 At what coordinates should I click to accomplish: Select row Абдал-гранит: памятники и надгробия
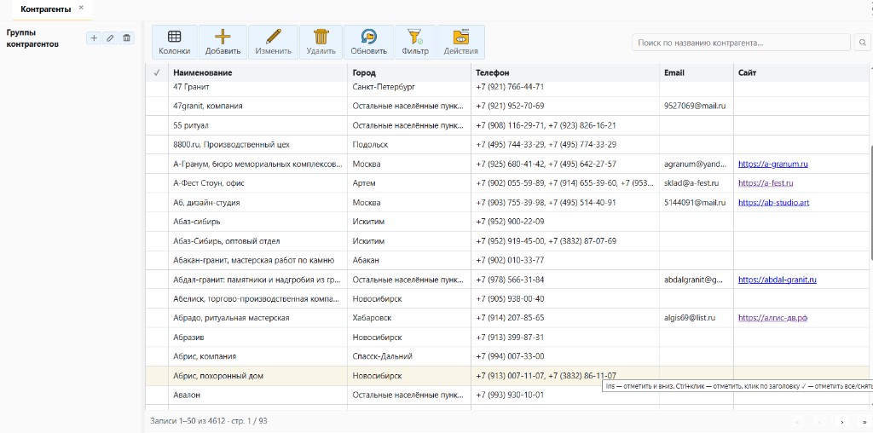[507, 280]
